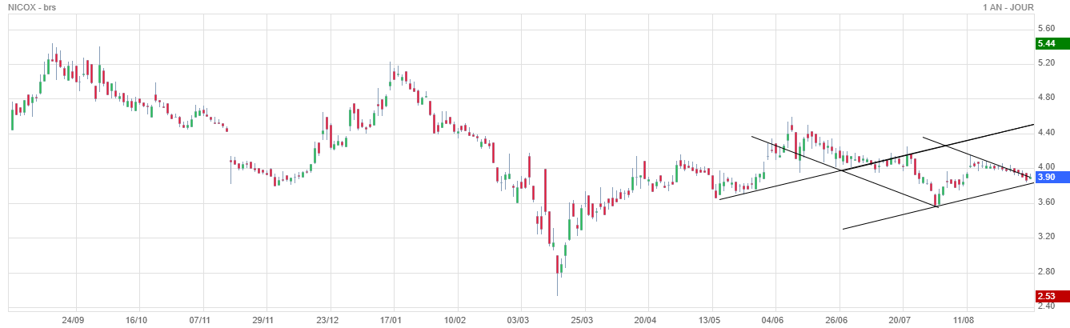Select the 07/11 date on the time axis
This screenshot has height=328, width=1070.
point(200,319)
